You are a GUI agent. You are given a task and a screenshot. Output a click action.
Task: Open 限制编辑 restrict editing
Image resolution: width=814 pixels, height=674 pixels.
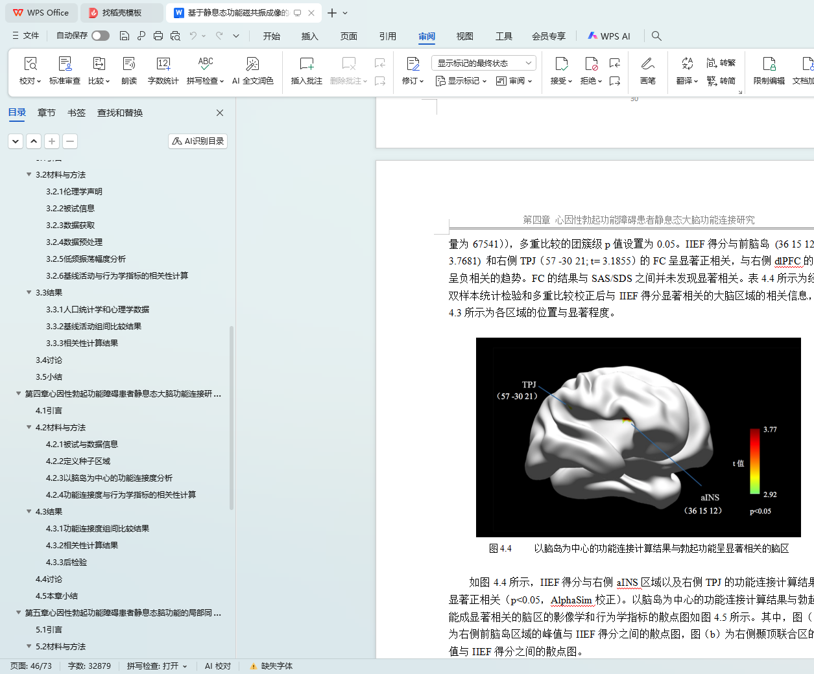[769, 71]
